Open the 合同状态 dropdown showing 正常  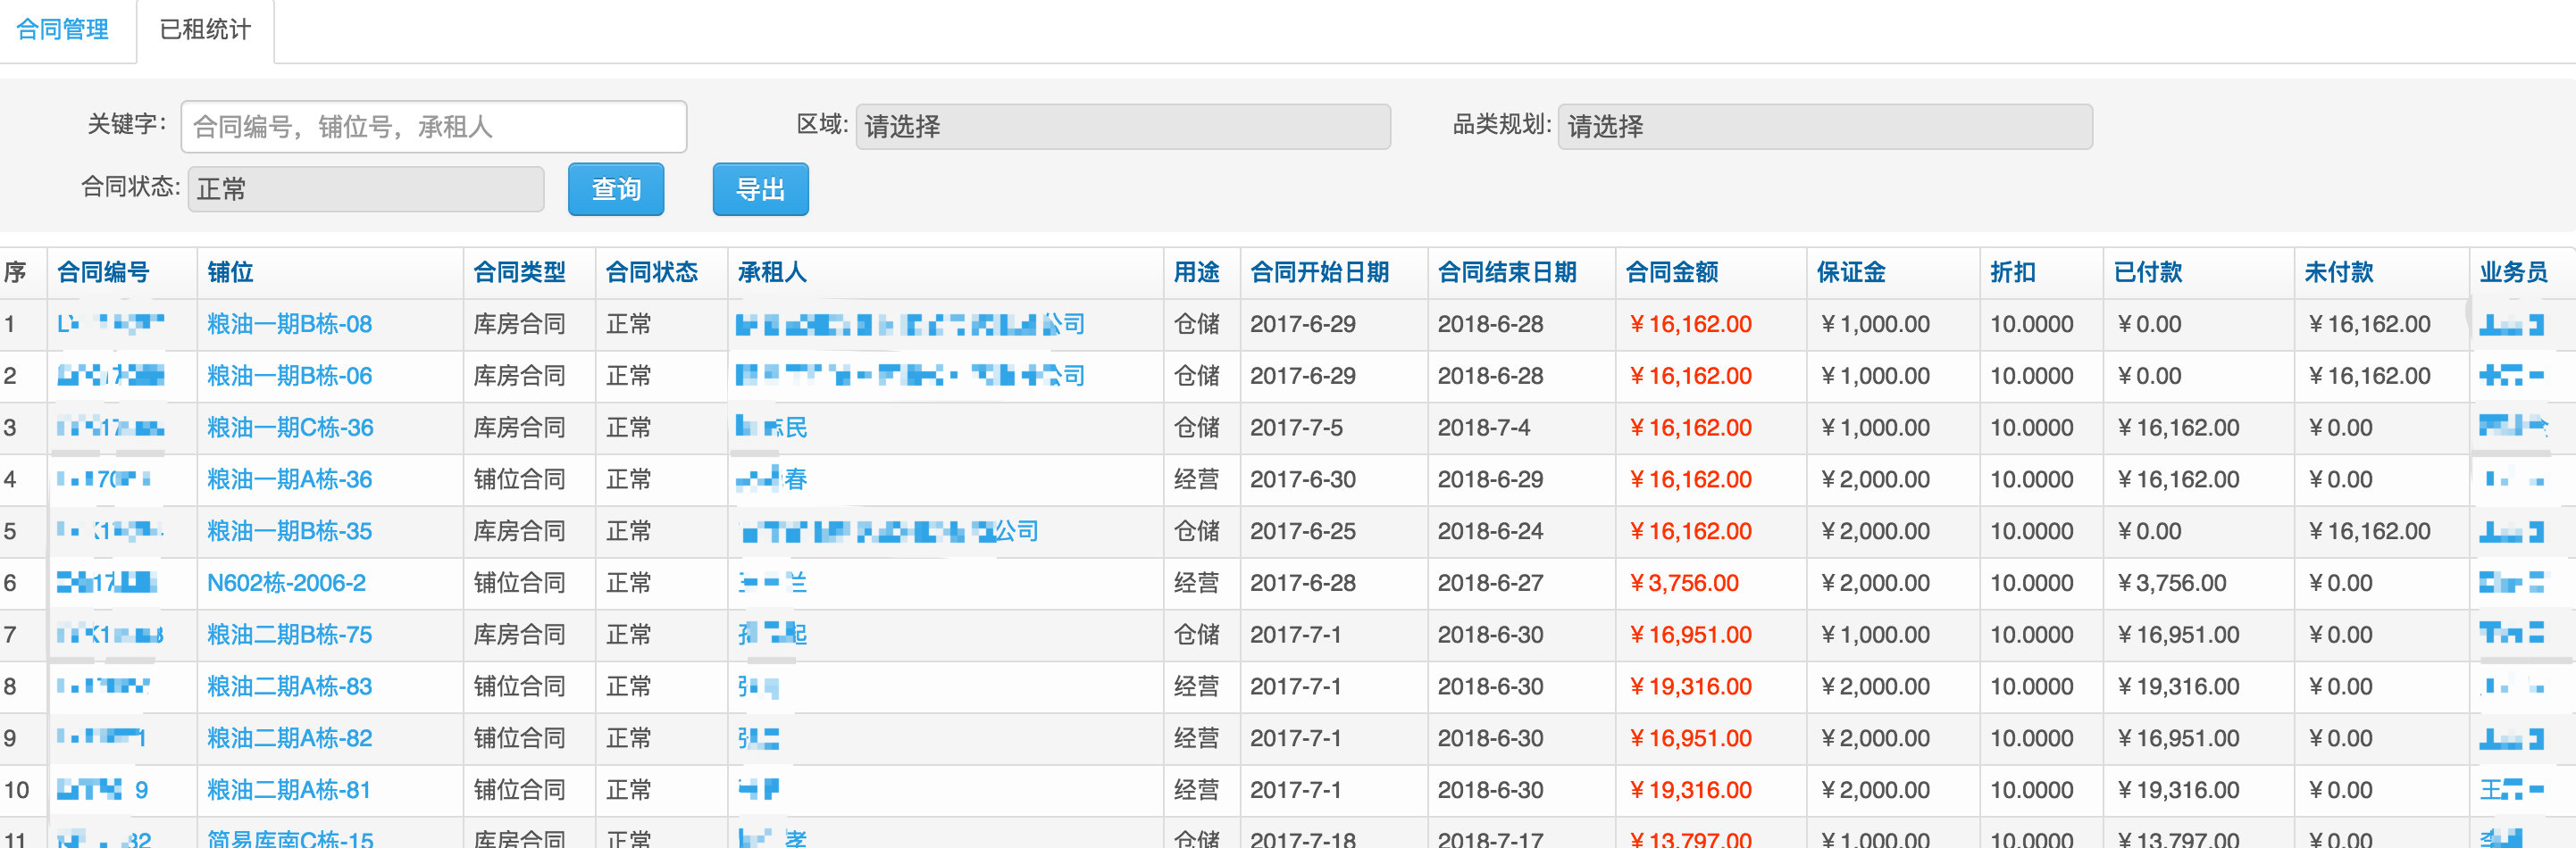click(366, 188)
